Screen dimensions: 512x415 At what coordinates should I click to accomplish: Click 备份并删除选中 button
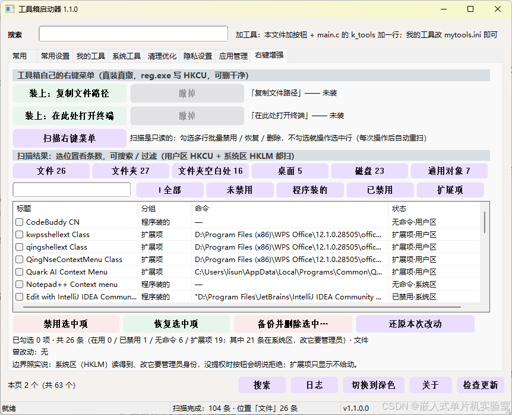(x=293, y=324)
